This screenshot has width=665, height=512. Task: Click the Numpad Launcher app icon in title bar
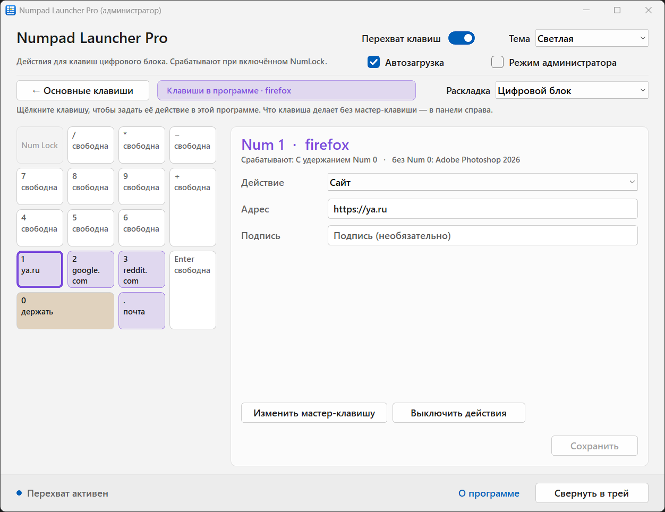[11, 10]
